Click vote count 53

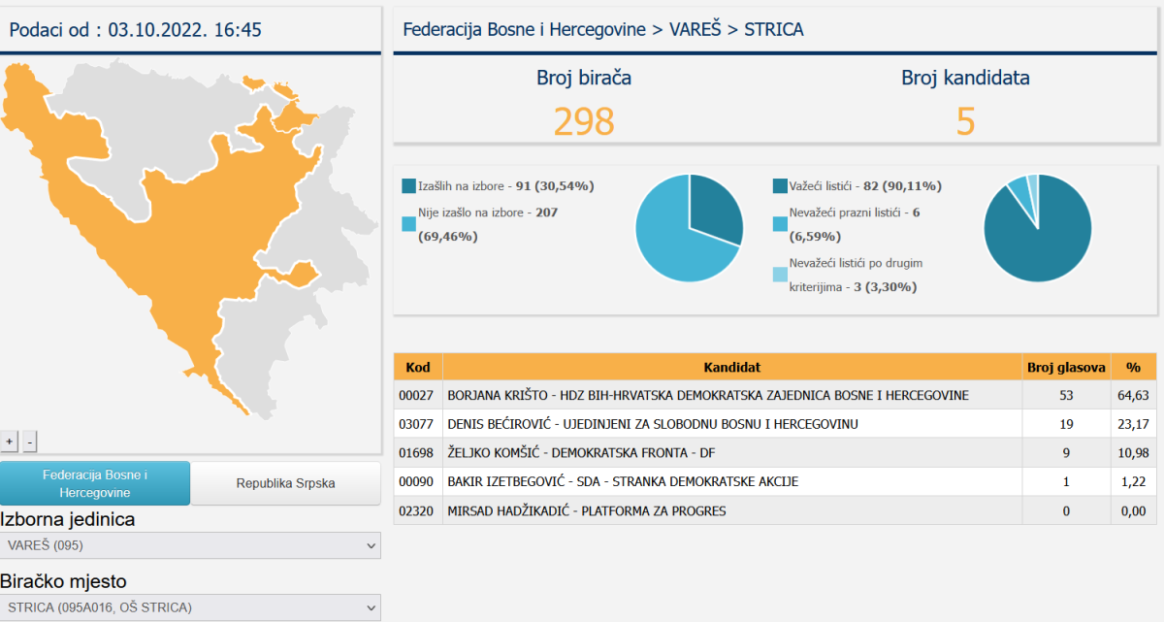click(1066, 395)
